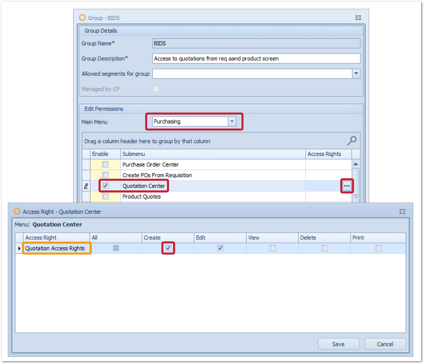The width and height of the screenshot is (424, 364).
Task: Uncheck the Edit permission checkbox
Action: pos(220,248)
